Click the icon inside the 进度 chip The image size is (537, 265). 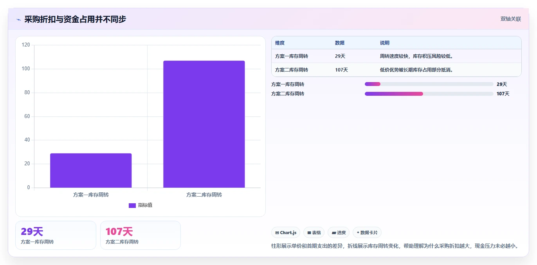(334, 233)
